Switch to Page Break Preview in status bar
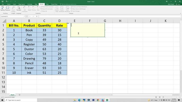The height and width of the screenshot is (102, 182). [x=163, y=97]
